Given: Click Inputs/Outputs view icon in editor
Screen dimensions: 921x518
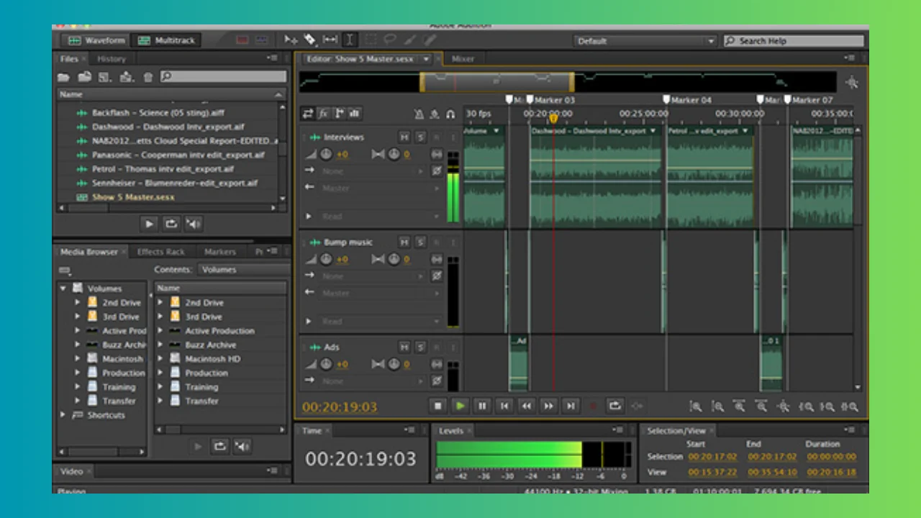Looking at the screenshot, I should [308, 114].
